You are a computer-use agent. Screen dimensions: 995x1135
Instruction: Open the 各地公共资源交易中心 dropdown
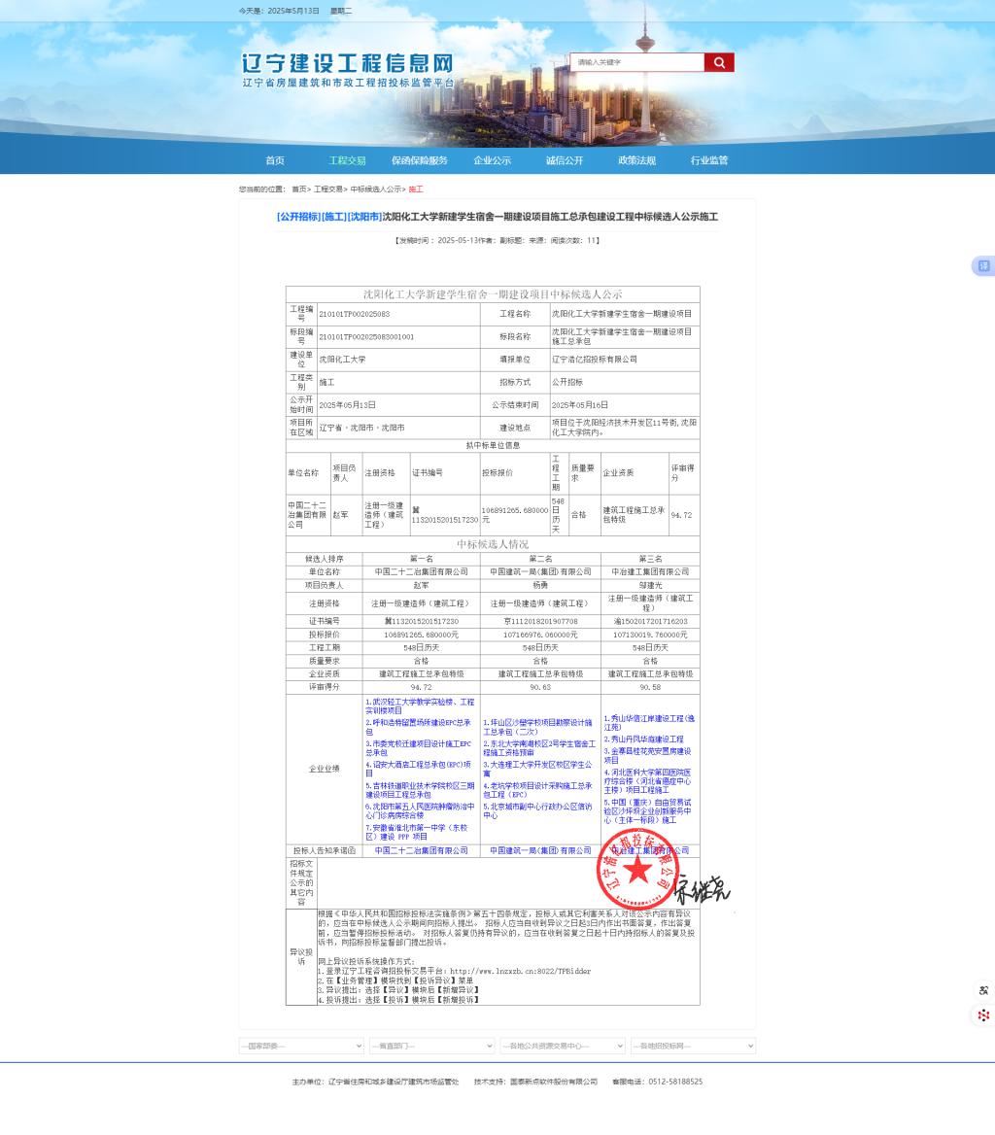[563, 1046]
